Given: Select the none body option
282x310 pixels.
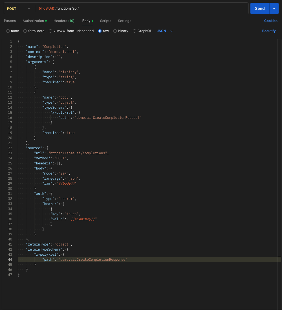Looking at the screenshot, I should pyautogui.click(x=8, y=31).
